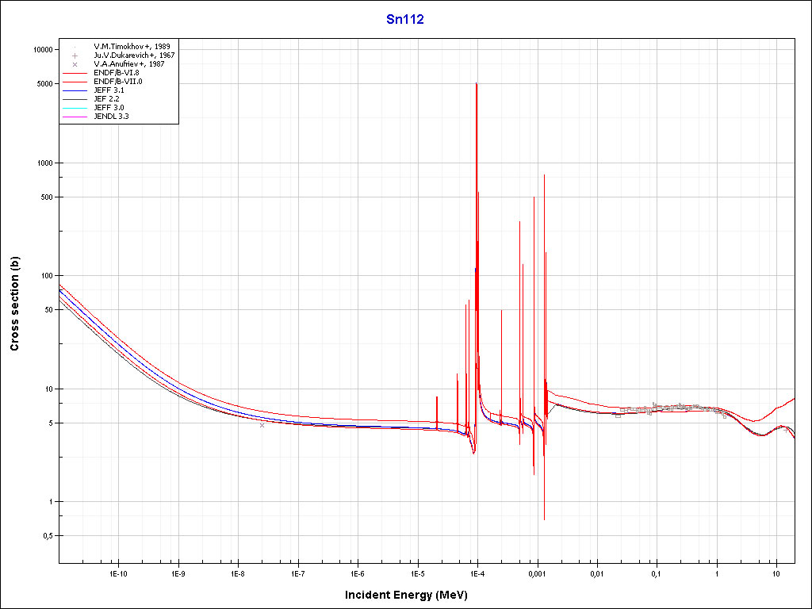
Task: Click the 10000 tick on the y-axis
Action: coord(41,50)
